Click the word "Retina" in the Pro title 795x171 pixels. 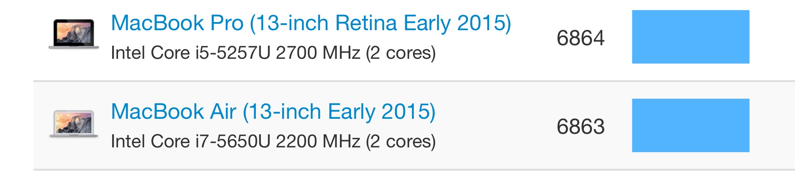click(366, 23)
